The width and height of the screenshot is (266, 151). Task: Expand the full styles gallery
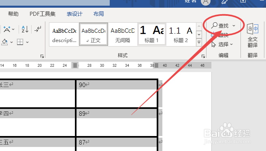(199, 42)
